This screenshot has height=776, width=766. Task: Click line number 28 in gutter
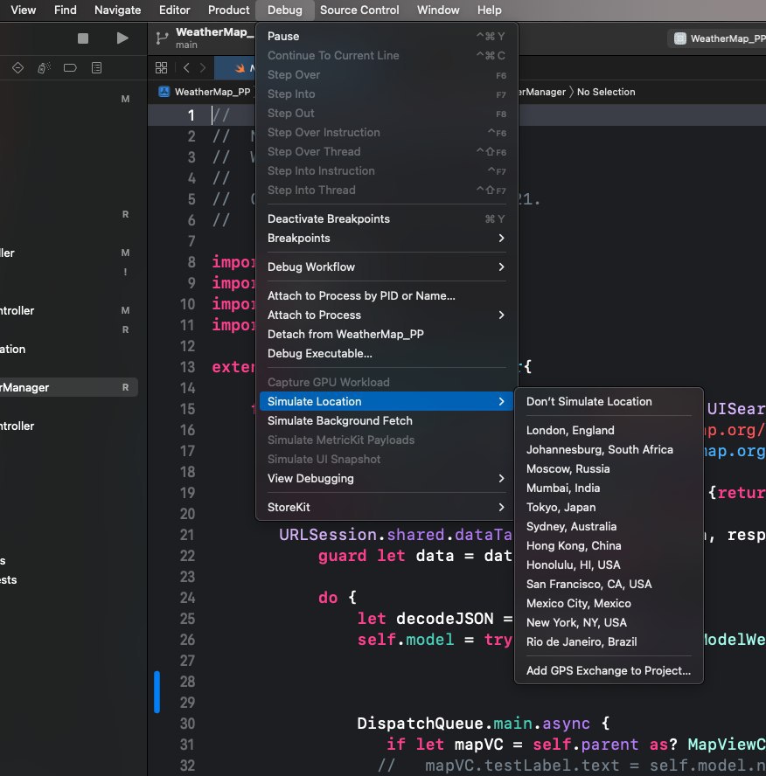pyautogui.click(x=187, y=682)
